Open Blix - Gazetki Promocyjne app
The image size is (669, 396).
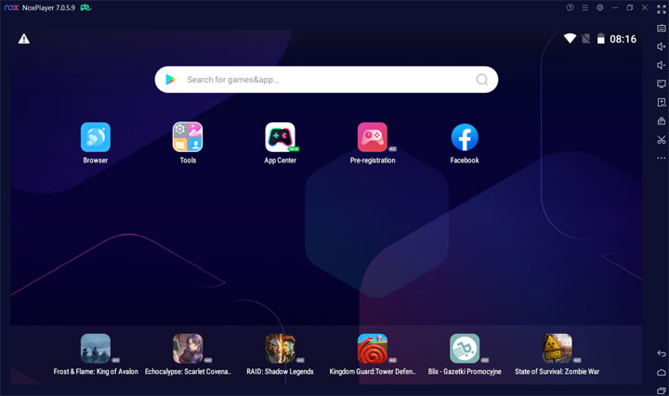[x=465, y=349]
